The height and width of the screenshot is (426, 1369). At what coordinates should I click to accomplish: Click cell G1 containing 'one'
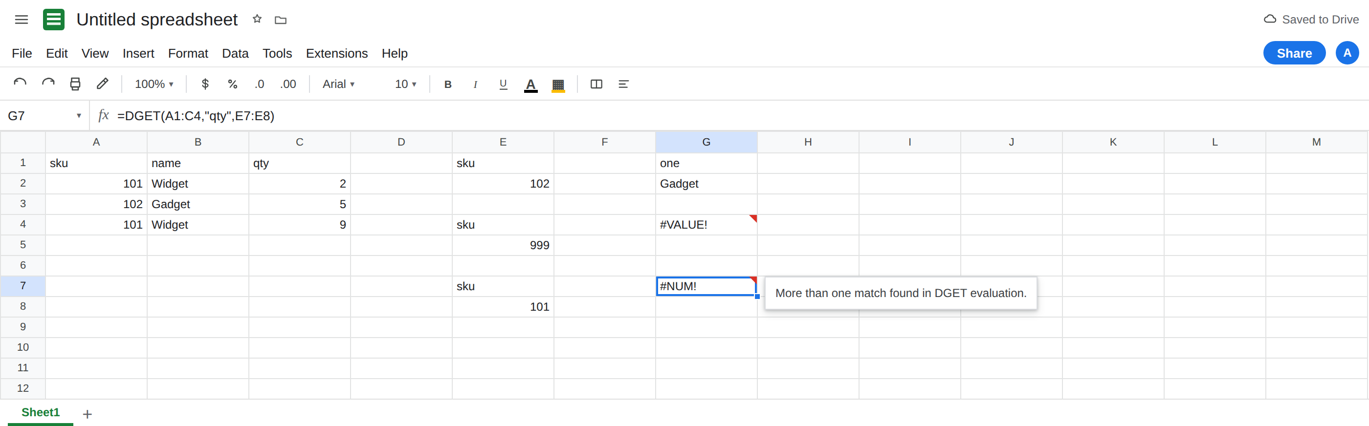coord(707,163)
